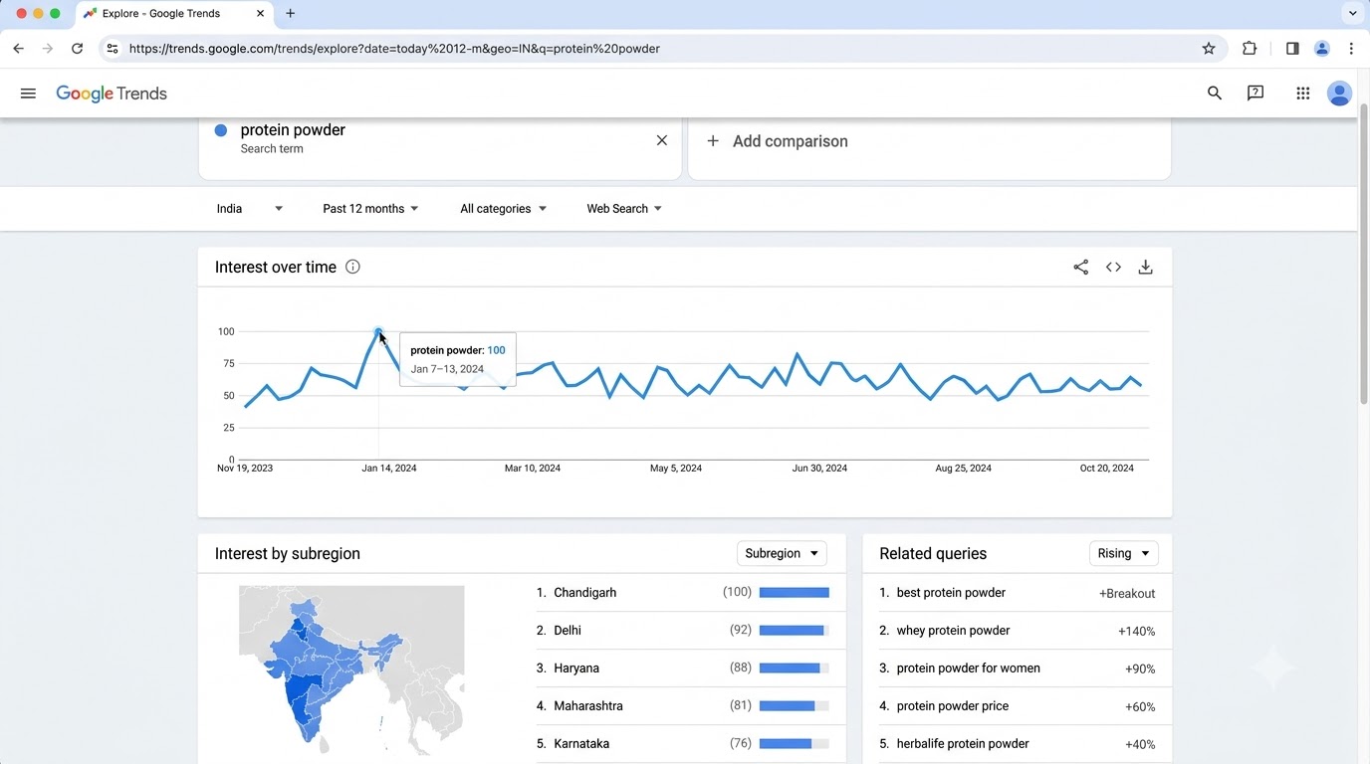Open the Past 12 months dropdown
Image resolution: width=1370 pixels, height=764 pixels.
(370, 209)
